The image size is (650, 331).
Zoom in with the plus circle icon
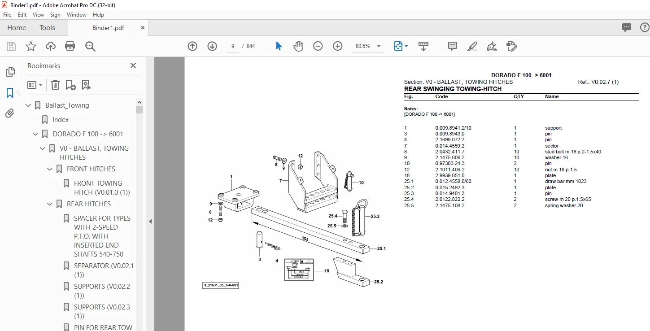coord(338,46)
